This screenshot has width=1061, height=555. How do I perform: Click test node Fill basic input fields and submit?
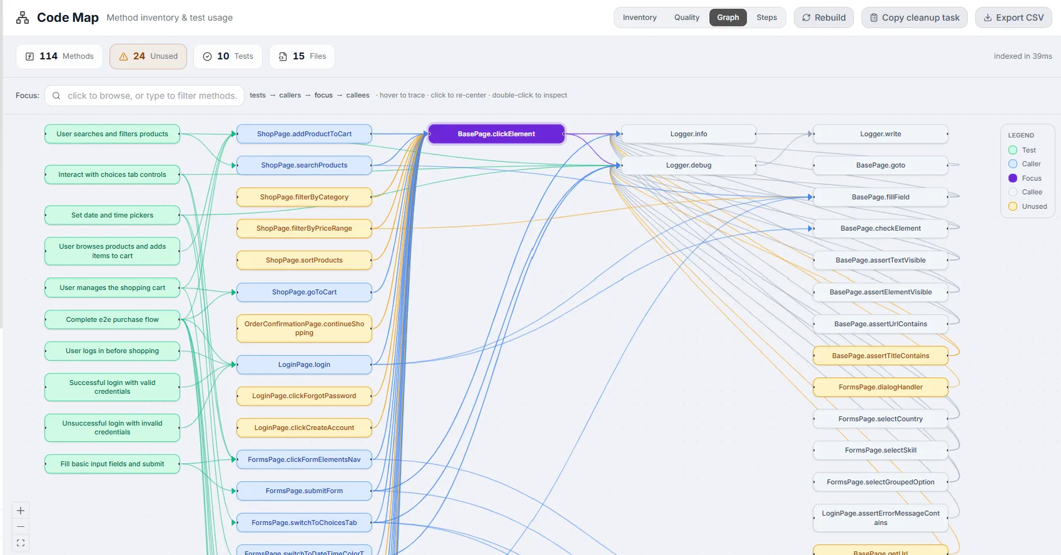[x=112, y=464]
